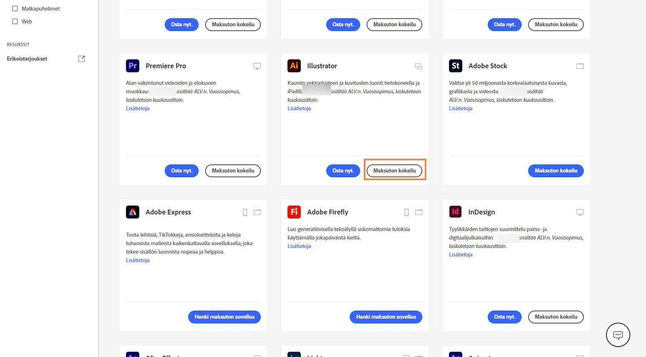Viewport: 646px width, 357px height.
Task: Click the Adobe Firefly app icon
Action: click(294, 212)
